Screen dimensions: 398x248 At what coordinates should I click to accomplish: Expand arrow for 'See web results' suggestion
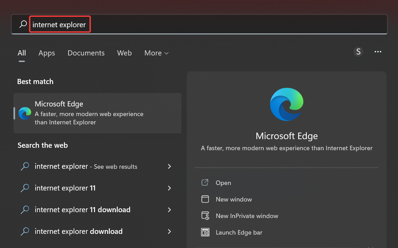[x=169, y=166]
